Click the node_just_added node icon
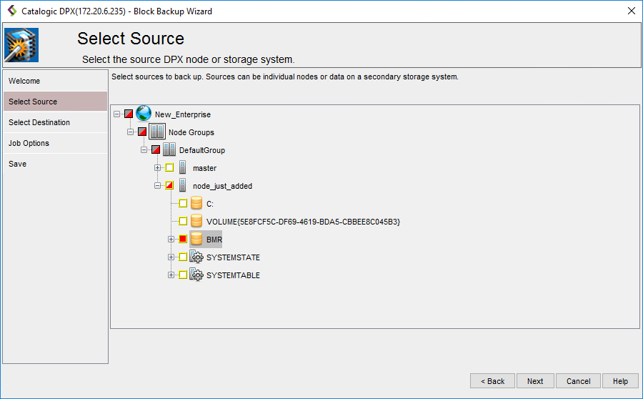 [x=183, y=186]
